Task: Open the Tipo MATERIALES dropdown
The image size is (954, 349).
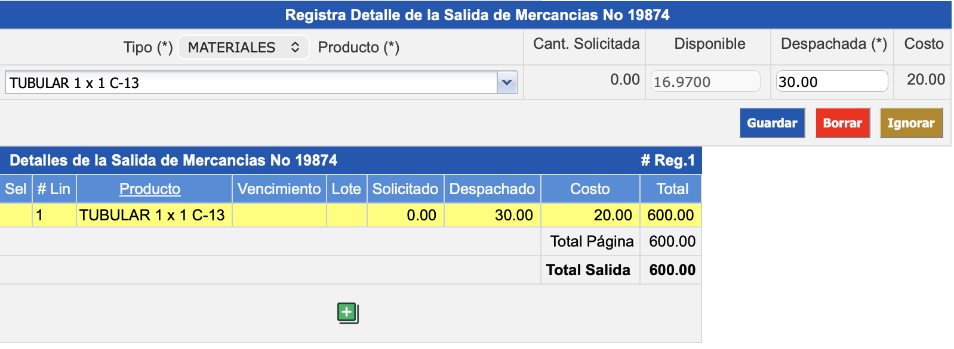Action: point(244,48)
